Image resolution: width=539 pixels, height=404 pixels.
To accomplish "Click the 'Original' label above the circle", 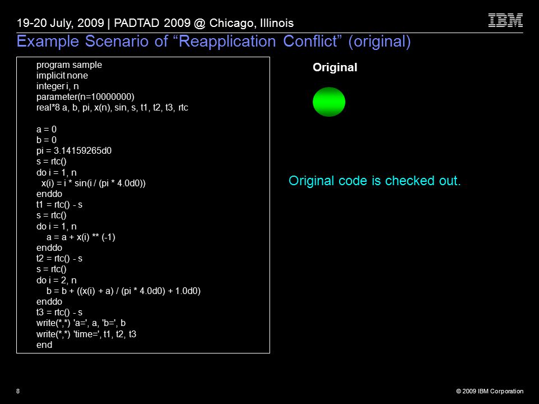I will point(335,67).
